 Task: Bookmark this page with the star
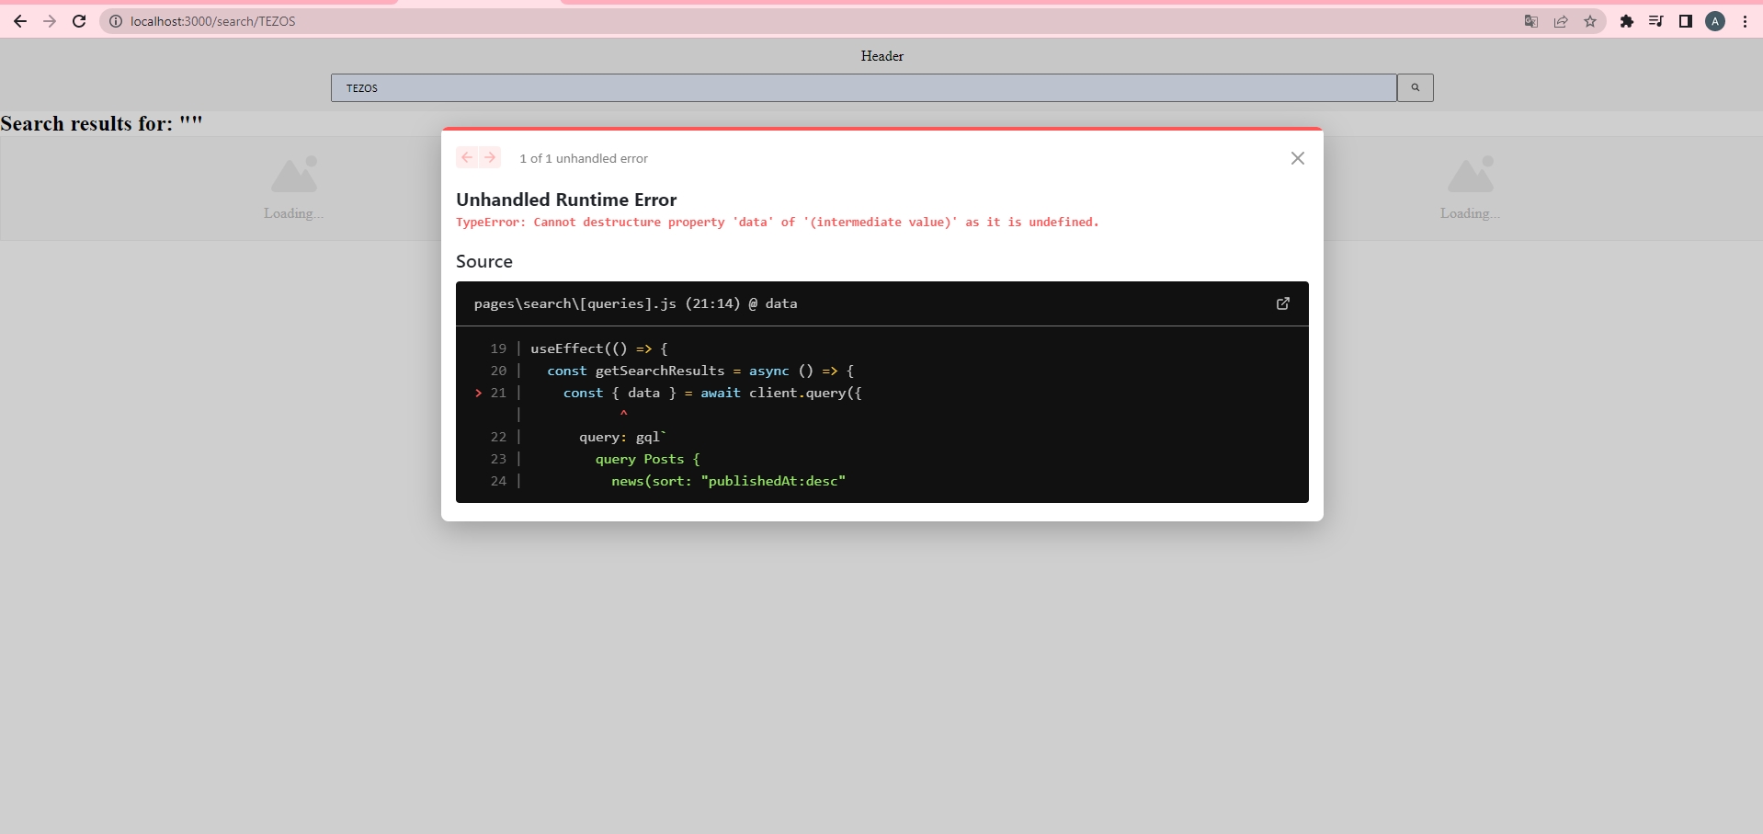pyautogui.click(x=1590, y=21)
